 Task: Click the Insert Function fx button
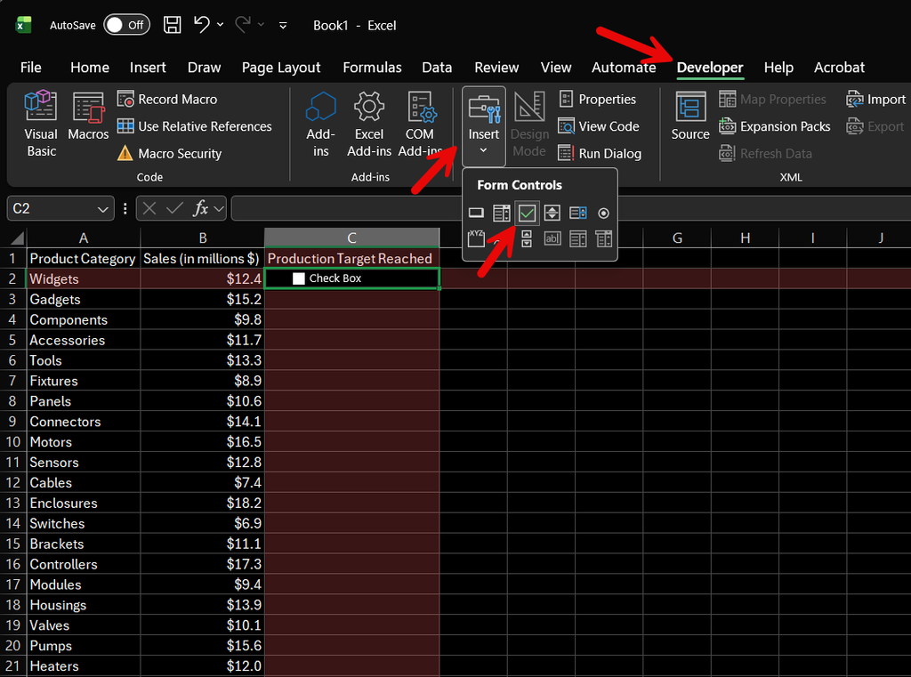tap(200, 208)
